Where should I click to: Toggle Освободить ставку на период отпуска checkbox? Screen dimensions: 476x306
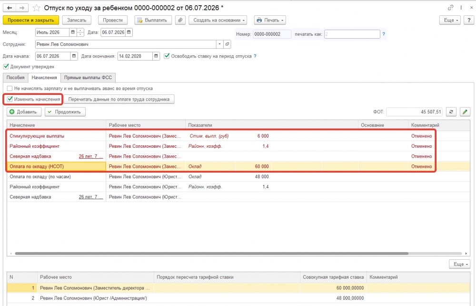coord(166,56)
